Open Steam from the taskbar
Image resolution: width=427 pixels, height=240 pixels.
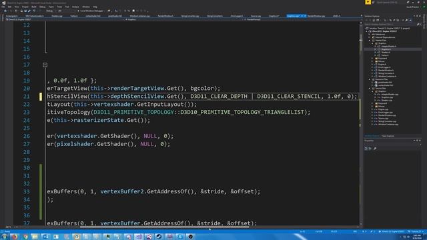point(159,237)
